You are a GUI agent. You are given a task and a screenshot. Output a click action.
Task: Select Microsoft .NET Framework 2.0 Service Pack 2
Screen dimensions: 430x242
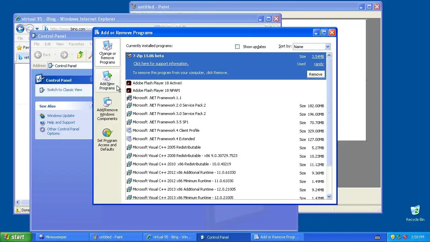[226, 106]
